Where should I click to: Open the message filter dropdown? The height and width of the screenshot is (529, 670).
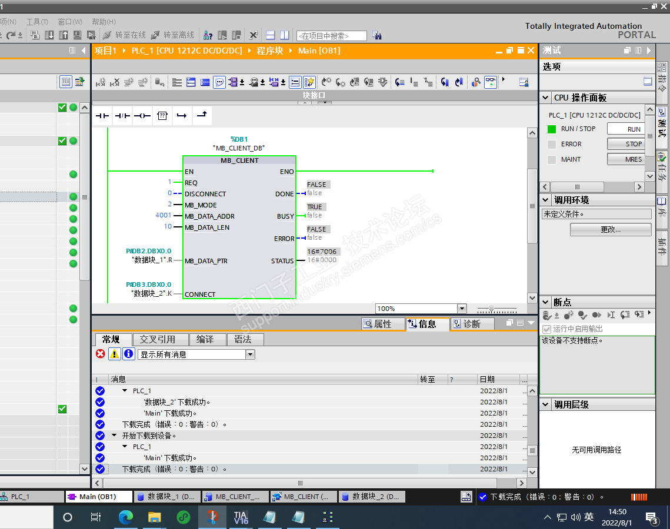[250, 354]
